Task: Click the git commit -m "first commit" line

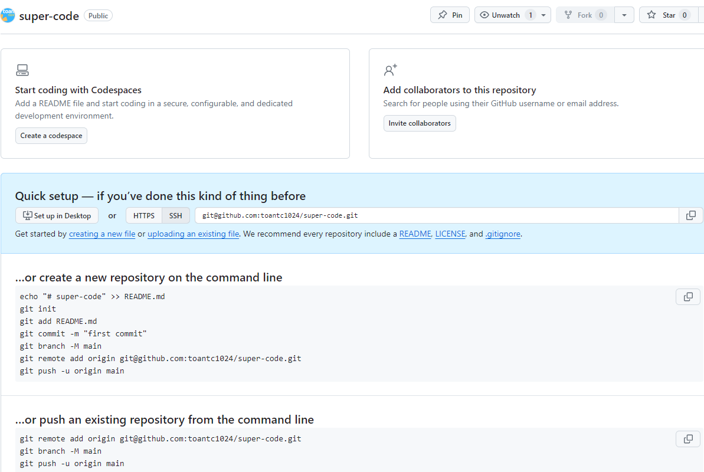Action: pos(83,334)
